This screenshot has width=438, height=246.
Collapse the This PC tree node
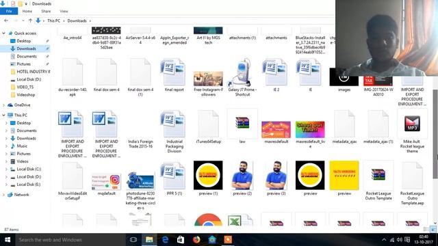pos(3,115)
